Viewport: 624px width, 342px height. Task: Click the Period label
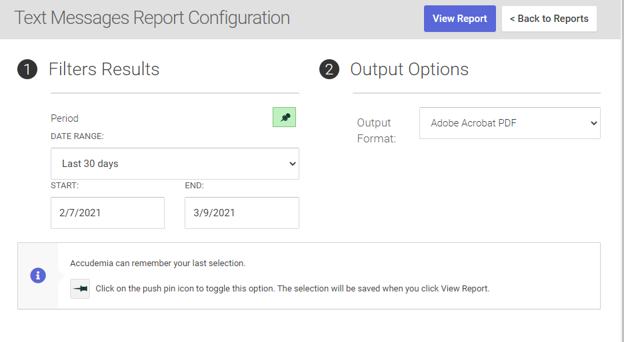pyautogui.click(x=65, y=118)
